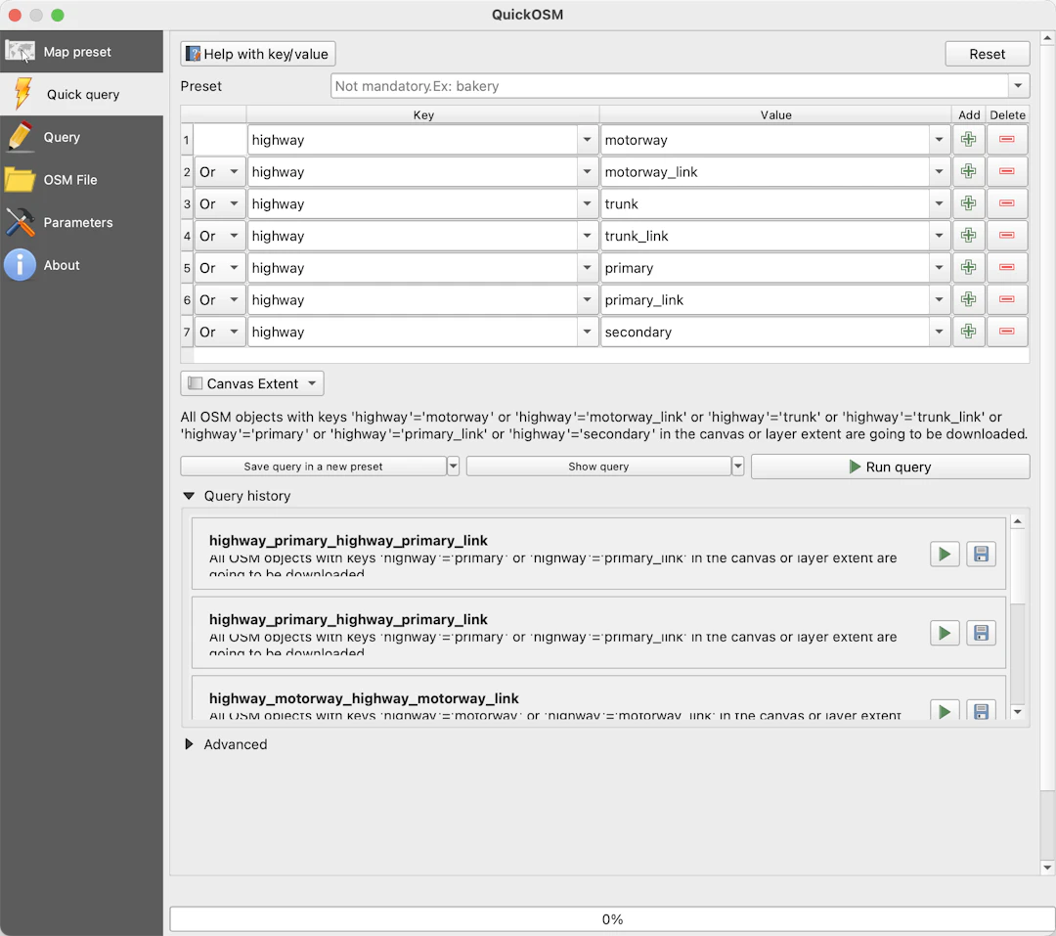Open the Or operator dropdown in row 7
This screenshot has width=1056, height=936.
click(x=220, y=332)
